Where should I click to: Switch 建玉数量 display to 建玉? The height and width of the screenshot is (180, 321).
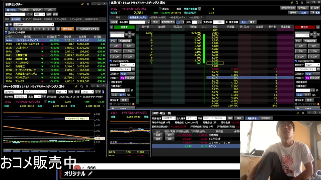tap(252, 22)
